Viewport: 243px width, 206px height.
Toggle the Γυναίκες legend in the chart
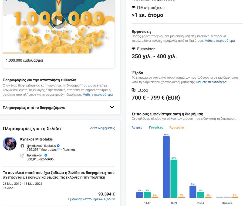[156, 127]
